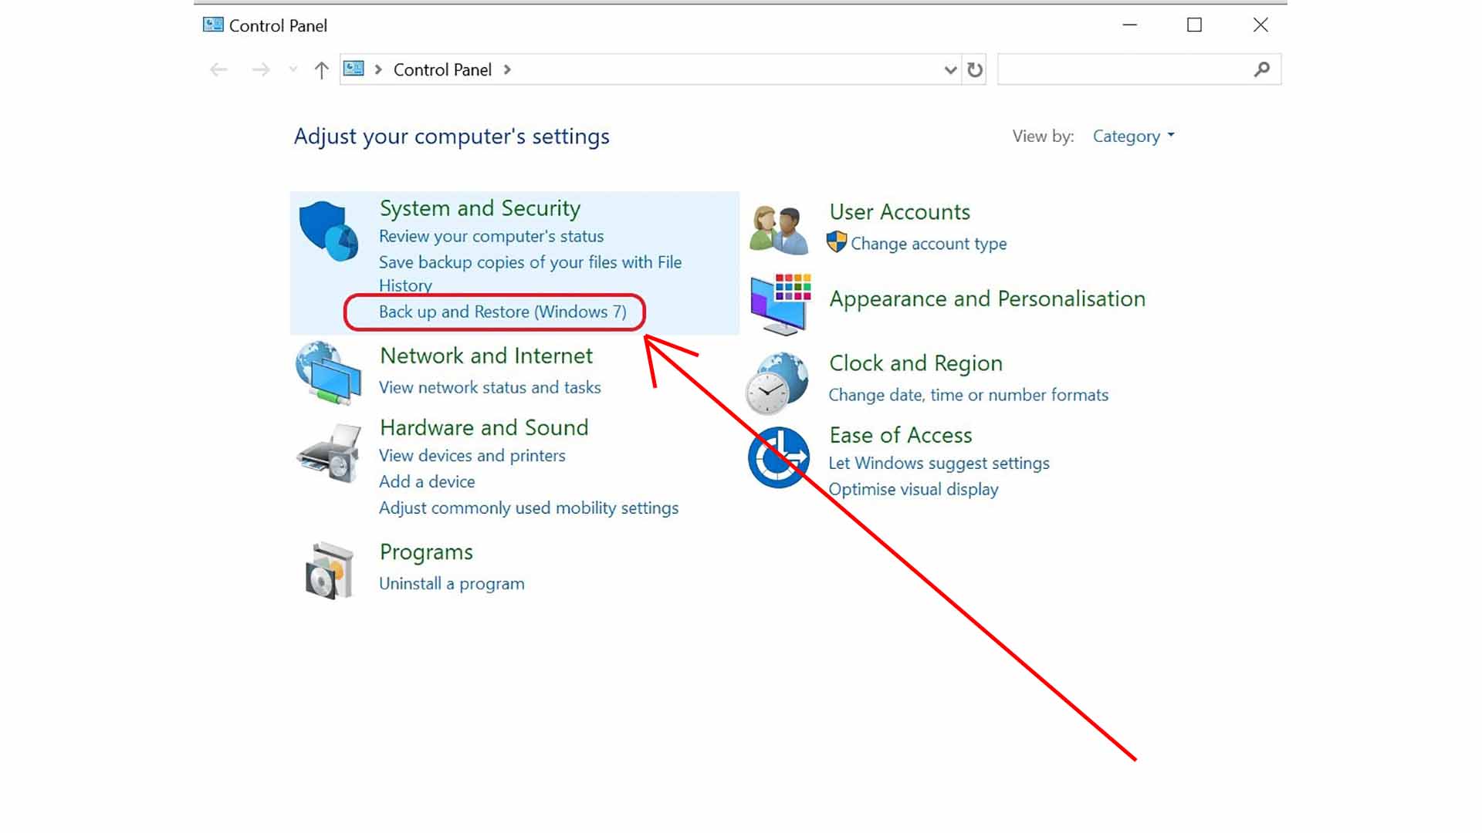Click the search magnifier icon
Image resolution: width=1482 pixels, height=833 pixels.
1261,70
